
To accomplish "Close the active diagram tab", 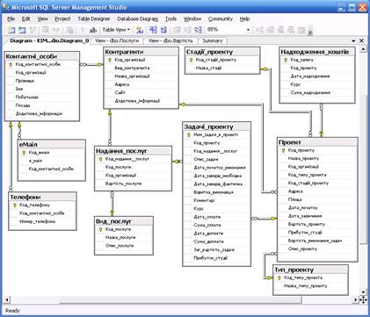I will (362, 40).
